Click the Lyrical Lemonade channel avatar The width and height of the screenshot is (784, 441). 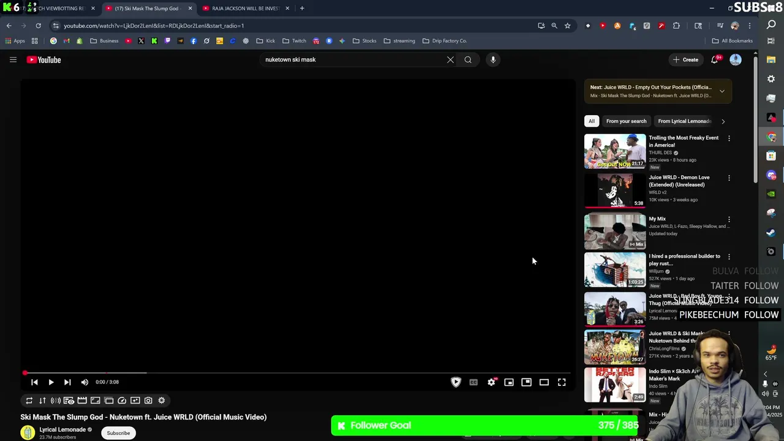coord(28,432)
